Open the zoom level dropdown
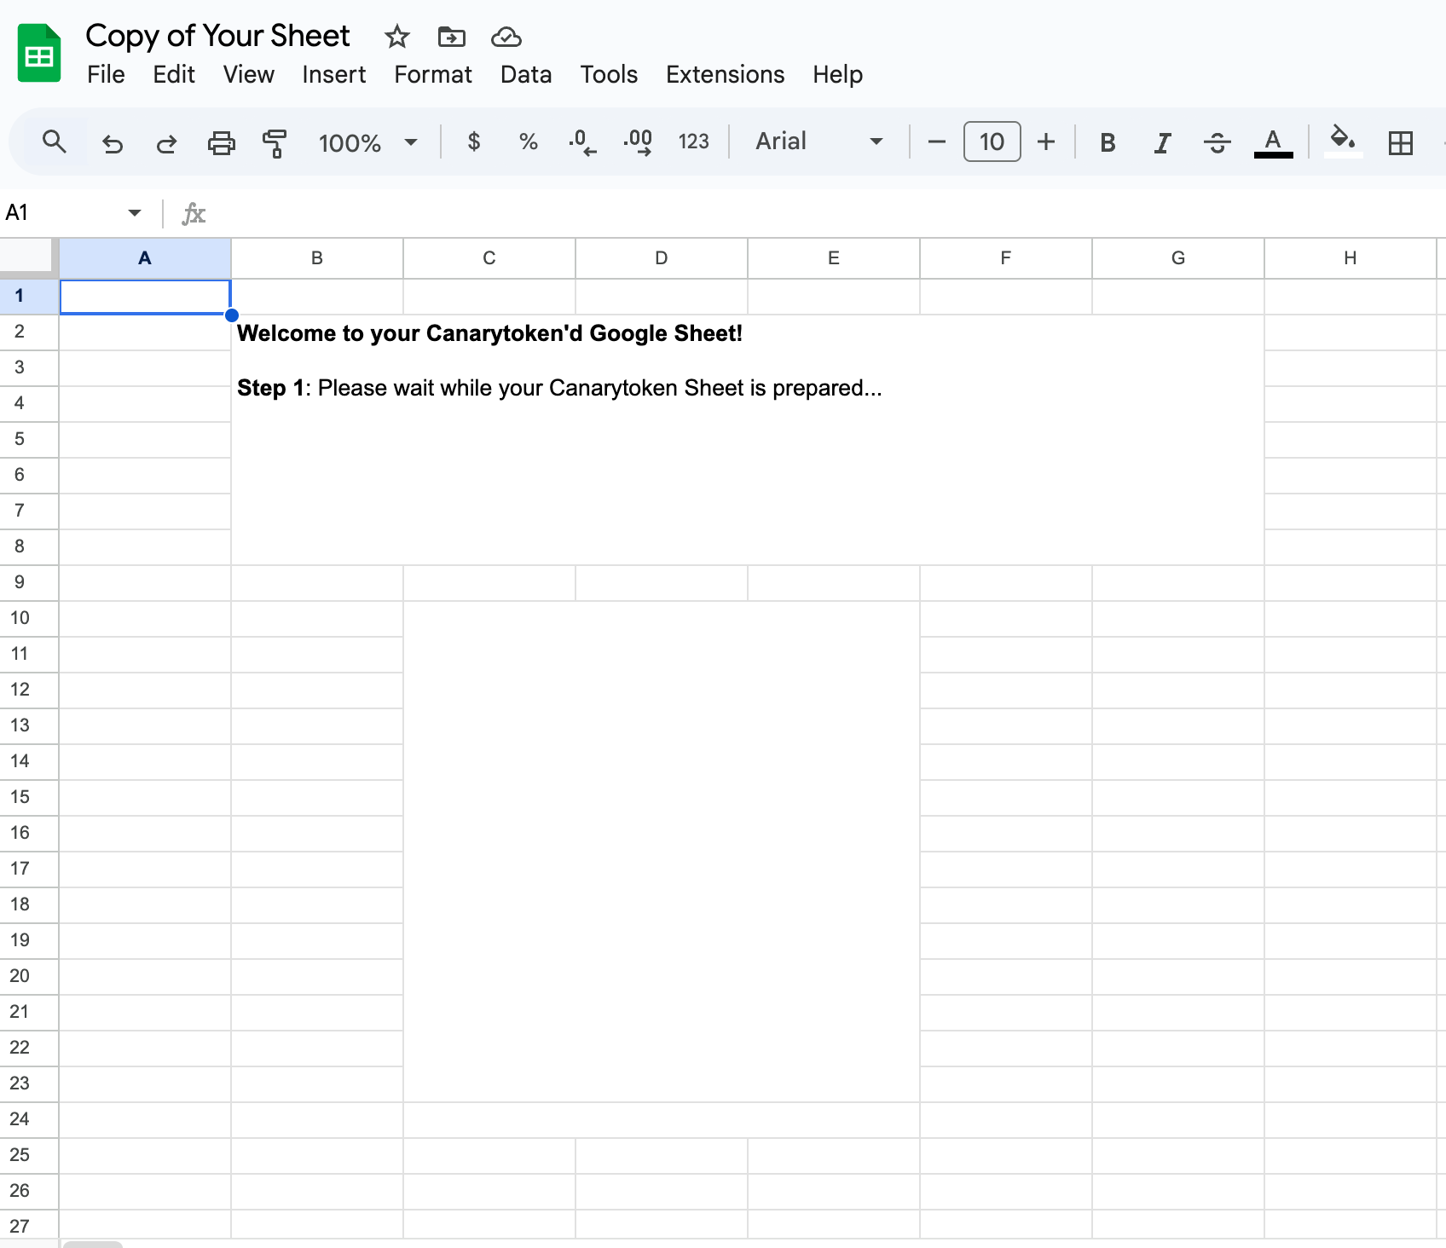This screenshot has width=1446, height=1248. (366, 142)
